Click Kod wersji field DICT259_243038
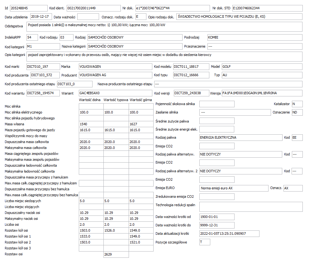The width and height of the screenshot is (314, 273). [192, 93]
